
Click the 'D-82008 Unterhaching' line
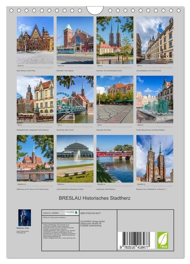[x=91, y=226]
